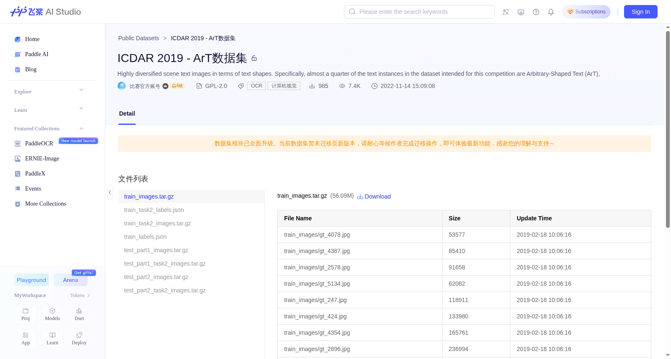Screen dimensions: 671x359
Task: Focus the search keywords input field
Action: pos(419,12)
